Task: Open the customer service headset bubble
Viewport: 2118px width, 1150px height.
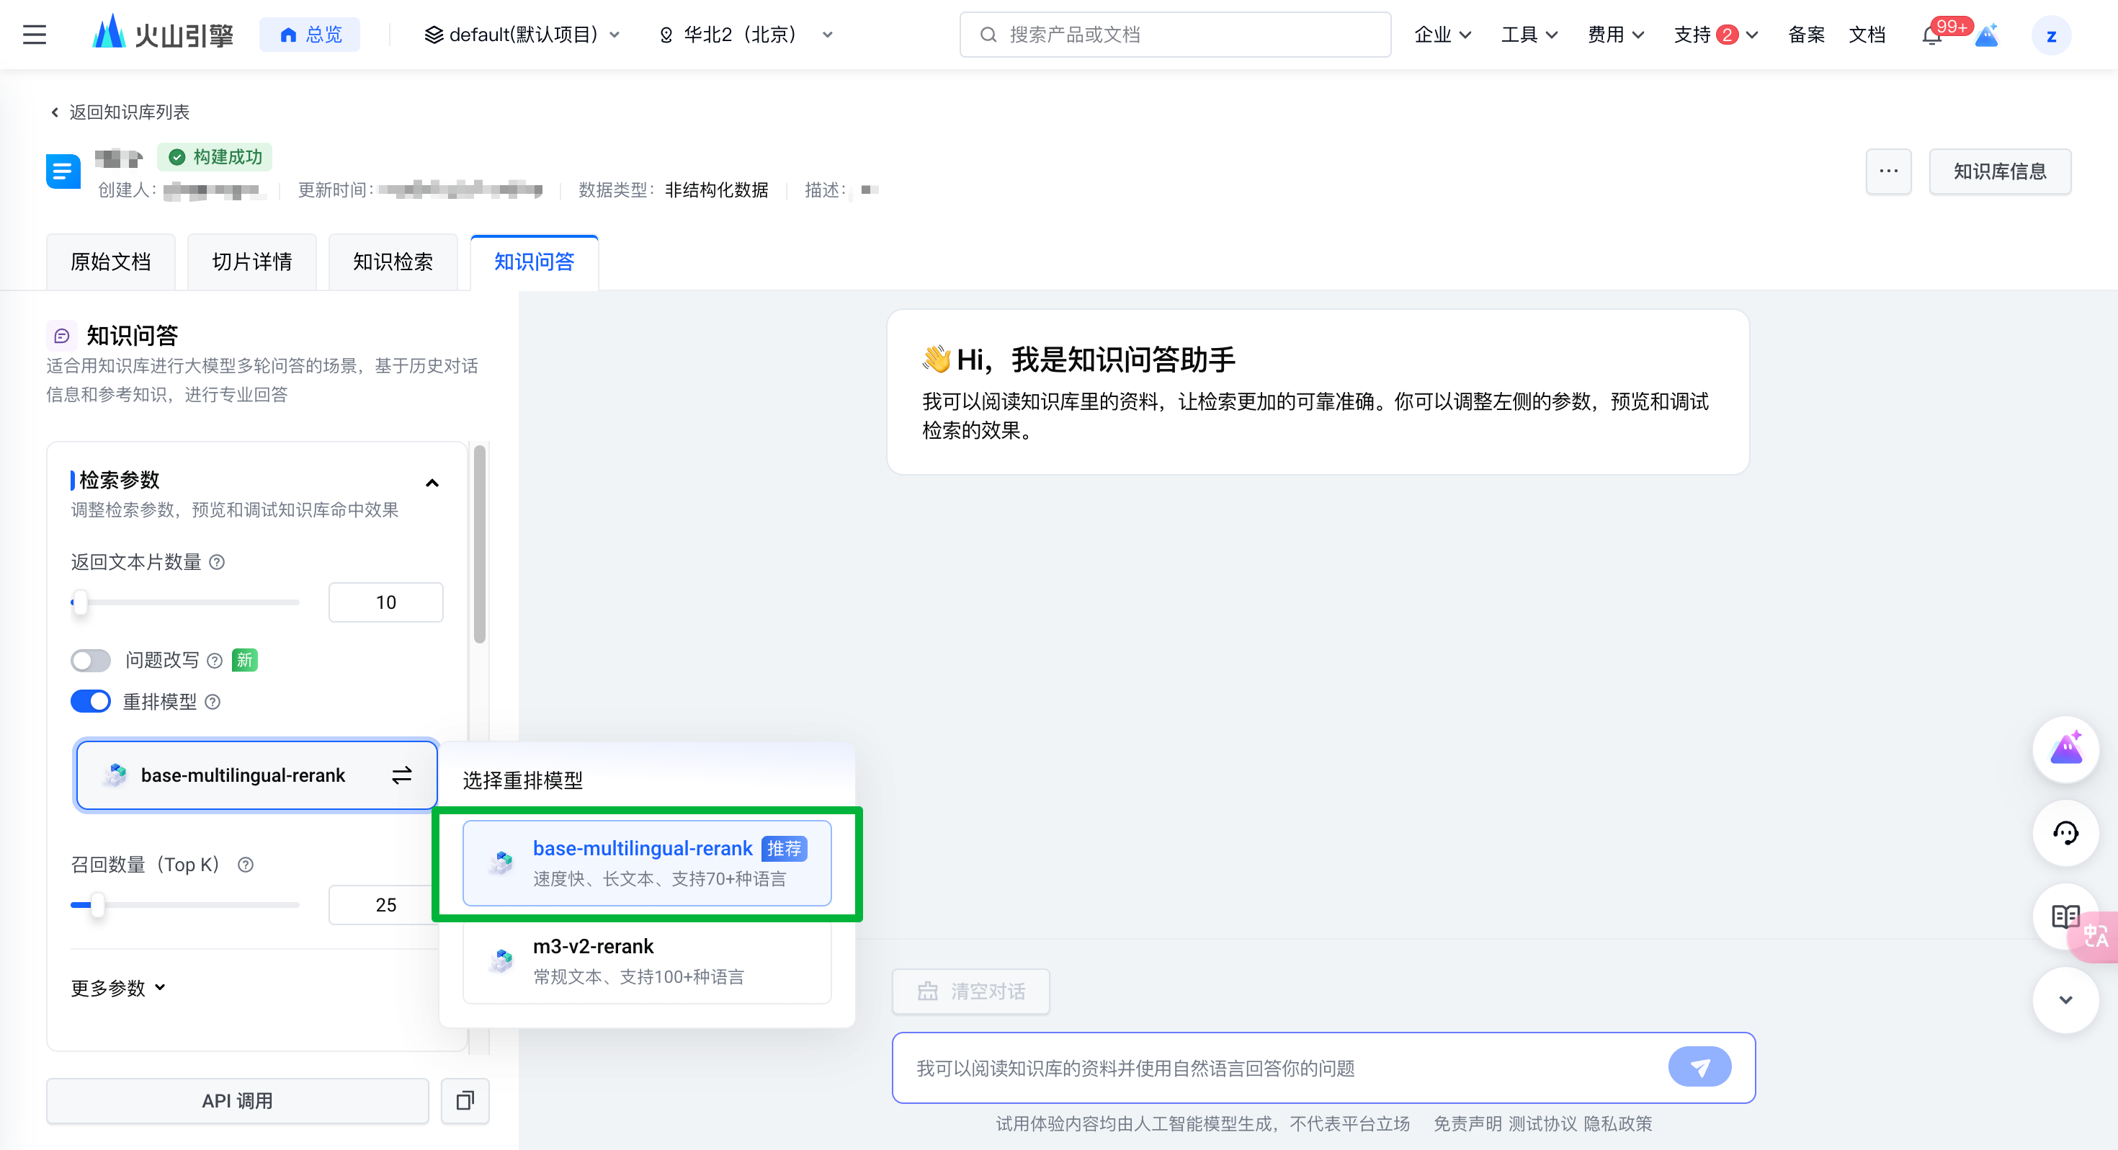Action: click(x=2065, y=833)
